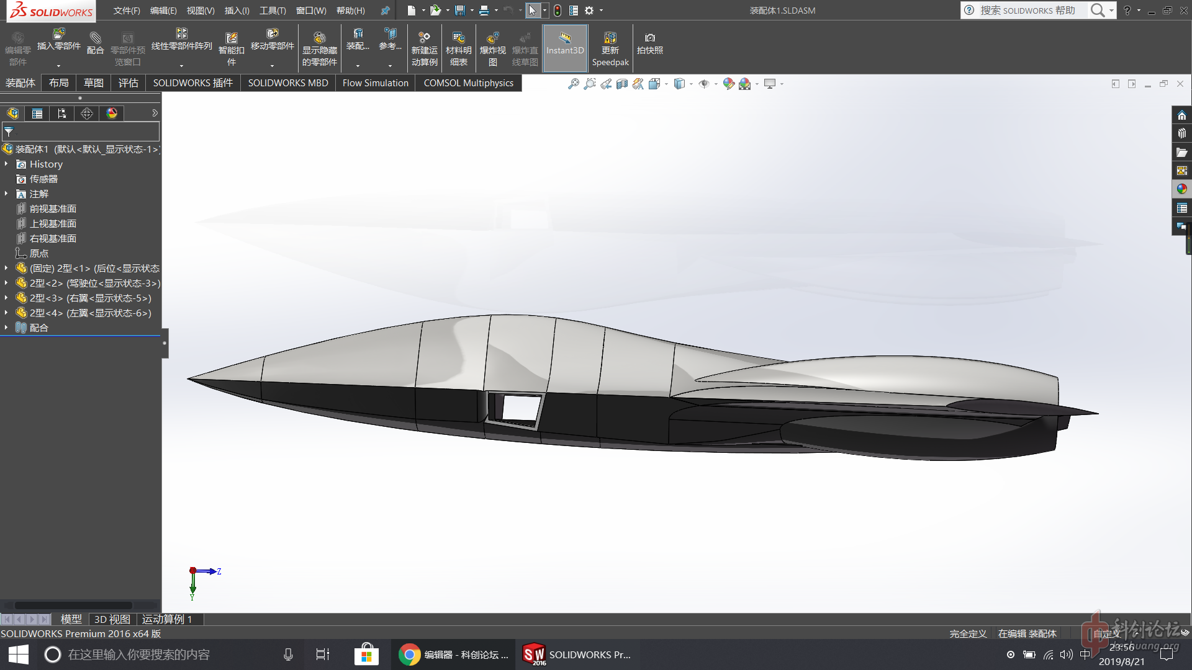Open Hide/Show Items eye dropdown
This screenshot has height=670, width=1192.
(716, 84)
